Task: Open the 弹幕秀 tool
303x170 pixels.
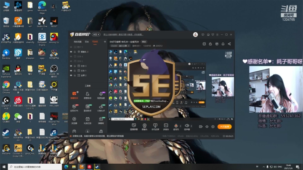Action: [x=101, y=120]
